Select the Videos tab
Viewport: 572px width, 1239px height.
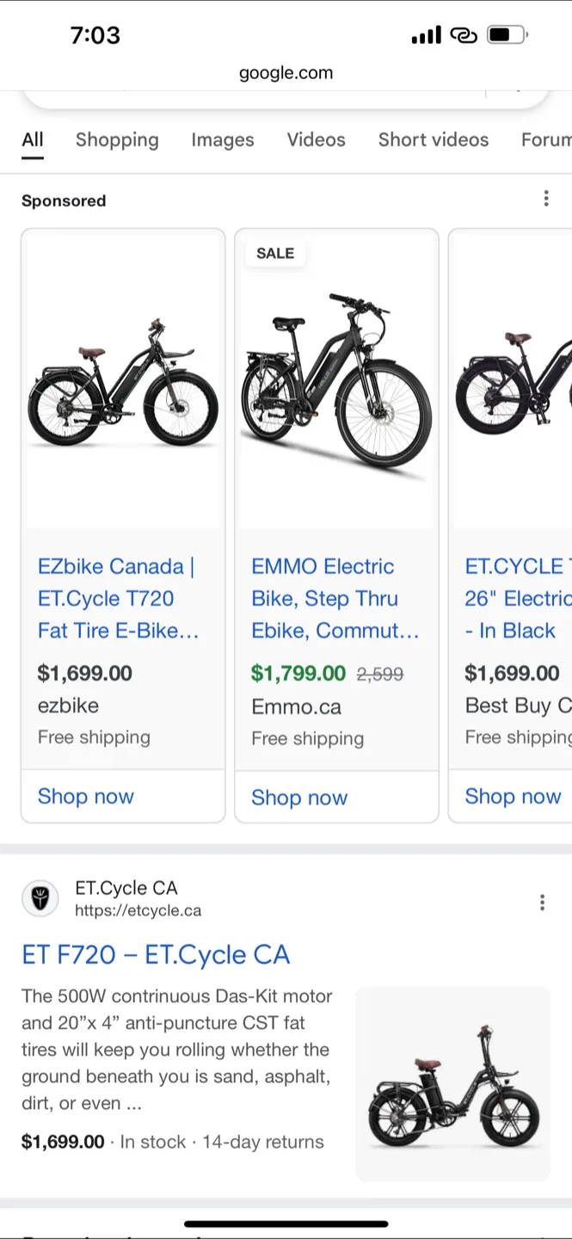click(316, 139)
